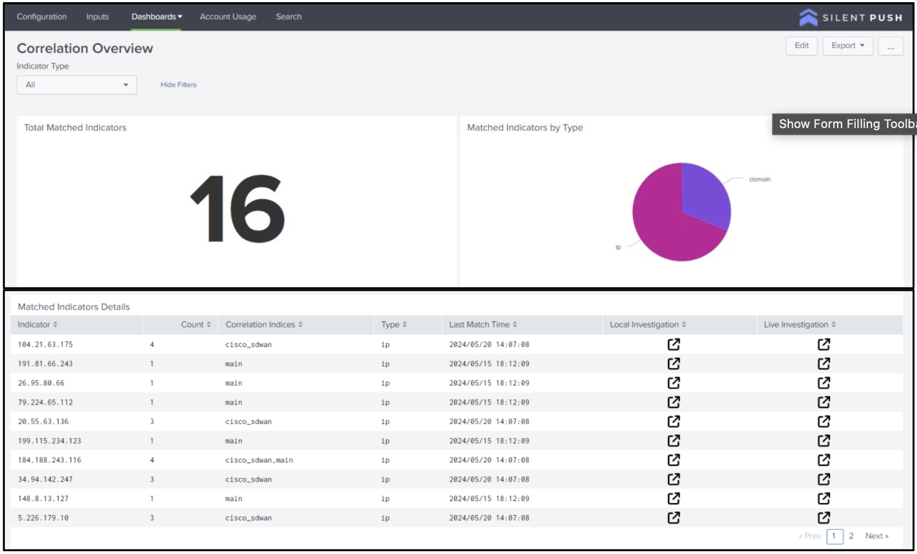The width and height of the screenshot is (917, 554).
Task: Open Live Investigation for 104.21.63.175
Action: coord(823,344)
